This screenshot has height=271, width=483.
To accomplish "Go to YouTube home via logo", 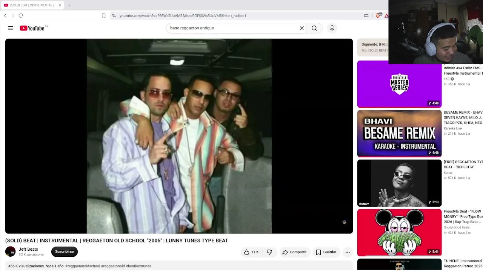I will pos(32,28).
